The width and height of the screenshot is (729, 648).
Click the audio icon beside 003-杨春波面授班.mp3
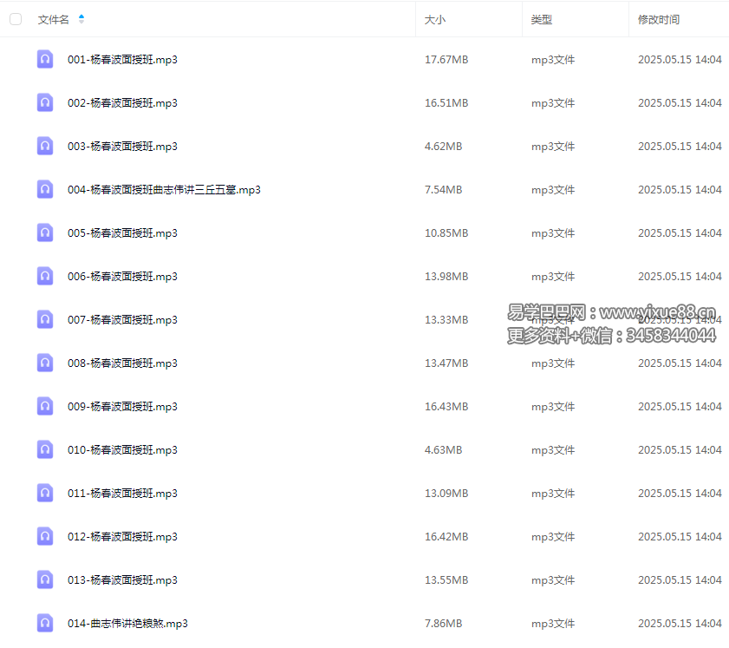coord(45,146)
